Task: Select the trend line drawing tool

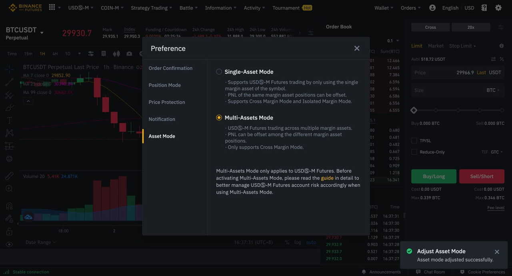Action: click(9, 82)
